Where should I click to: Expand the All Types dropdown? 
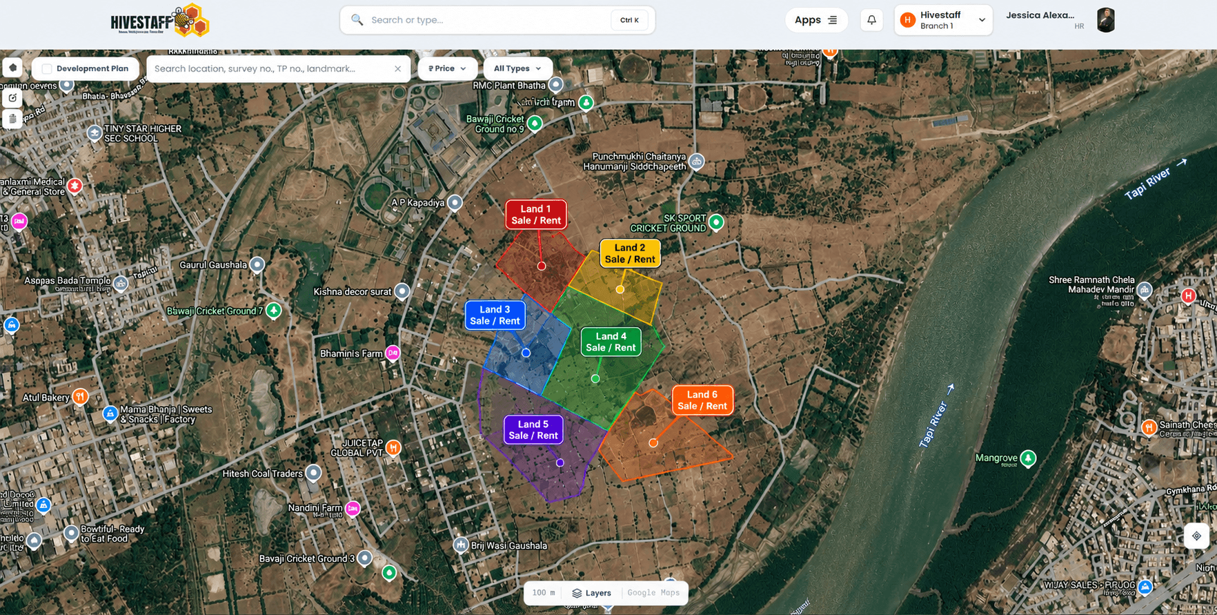click(517, 68)
